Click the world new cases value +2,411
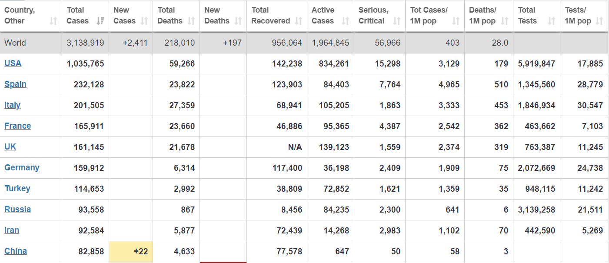This screenshot has width=609, height=263. pyautogui.click(x=135, y=43)
